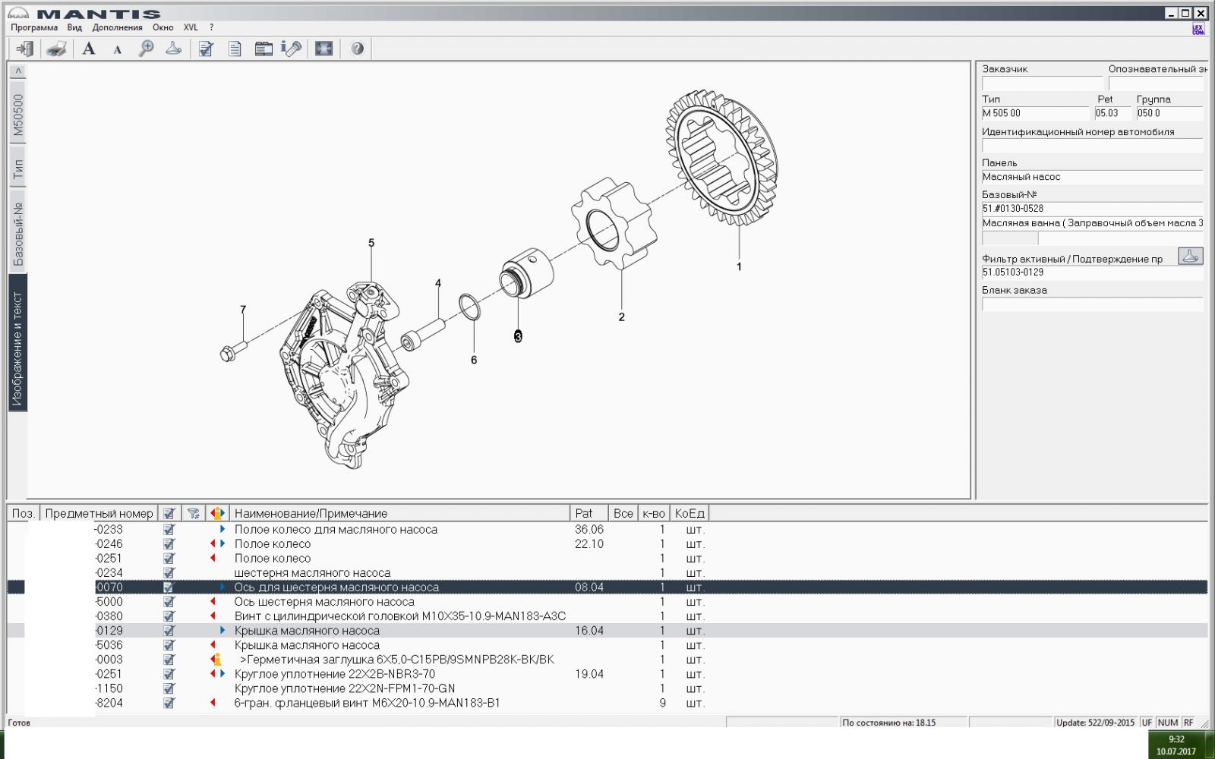This screenshot has height=759, width=1215.
Task: Click the Поз. column header
Action: coord(24,513)
